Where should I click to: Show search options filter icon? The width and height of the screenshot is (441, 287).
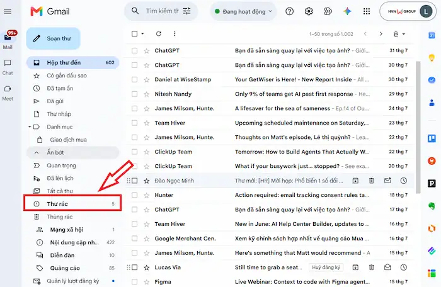pyautogui.click(x=186, y=11)
